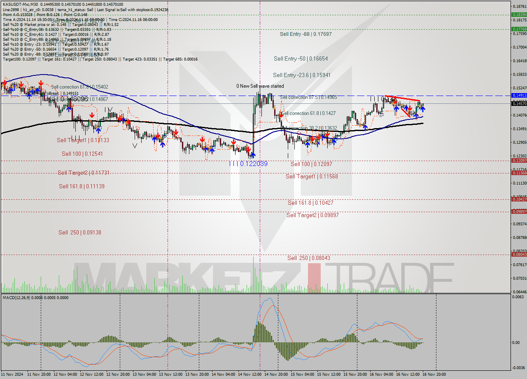This screenshot has height=379, width=527.
Task: Click the 'Sell Target2 | 0.11731' label
Action: click(x=84, y=173)
